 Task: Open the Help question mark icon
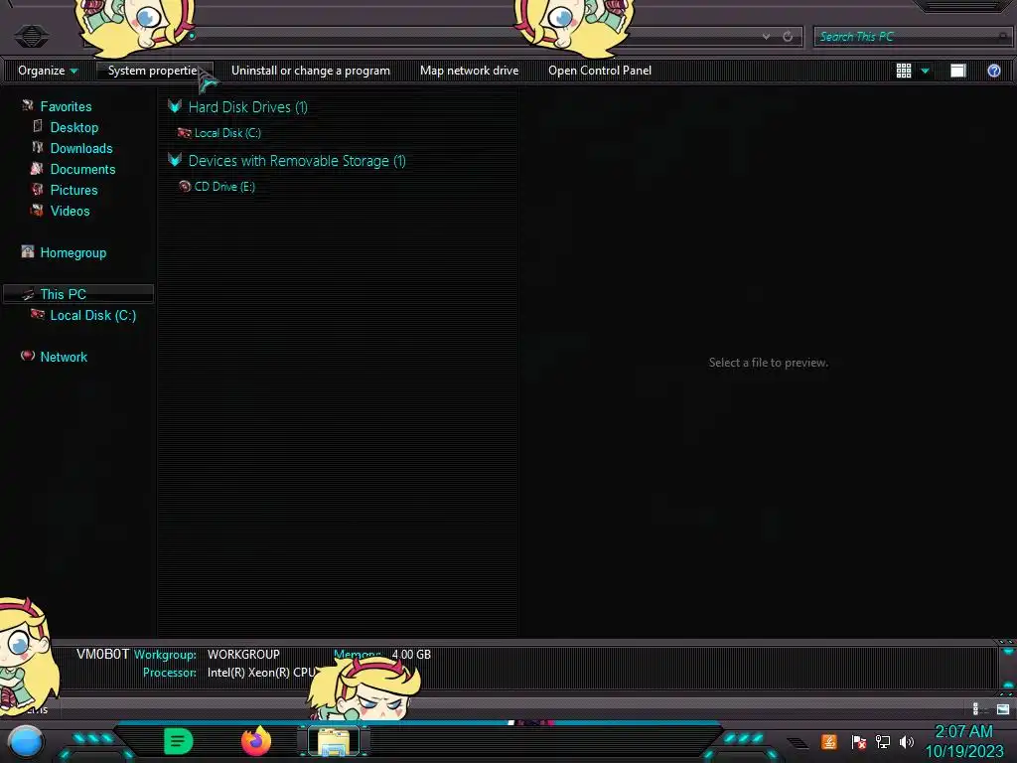(993, 71)
